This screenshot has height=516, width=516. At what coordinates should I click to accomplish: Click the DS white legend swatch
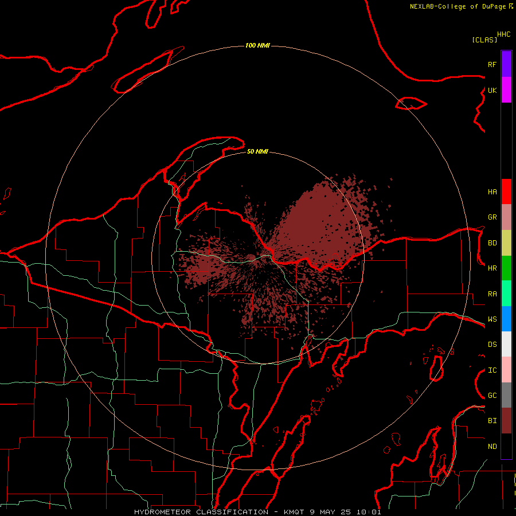tap(506, 344)
